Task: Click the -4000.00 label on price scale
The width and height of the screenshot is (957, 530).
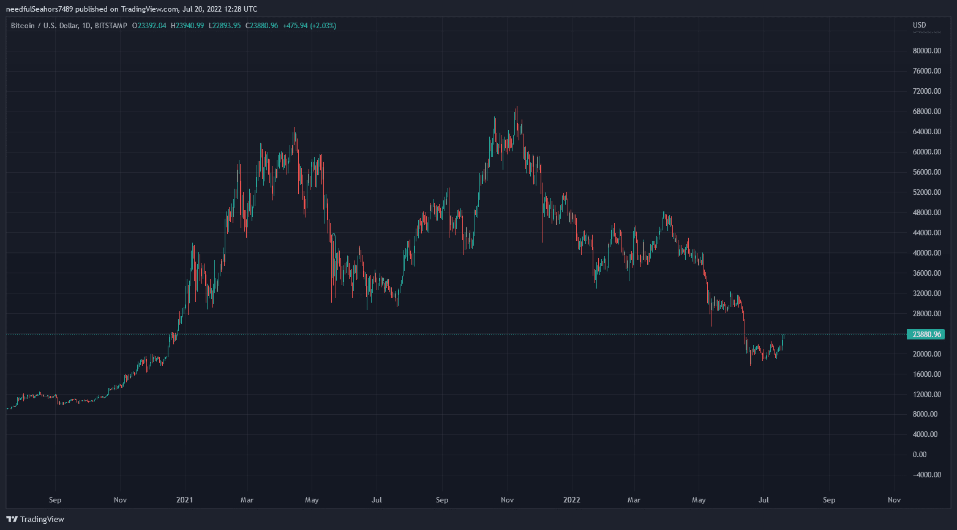Action: [925, 475]
